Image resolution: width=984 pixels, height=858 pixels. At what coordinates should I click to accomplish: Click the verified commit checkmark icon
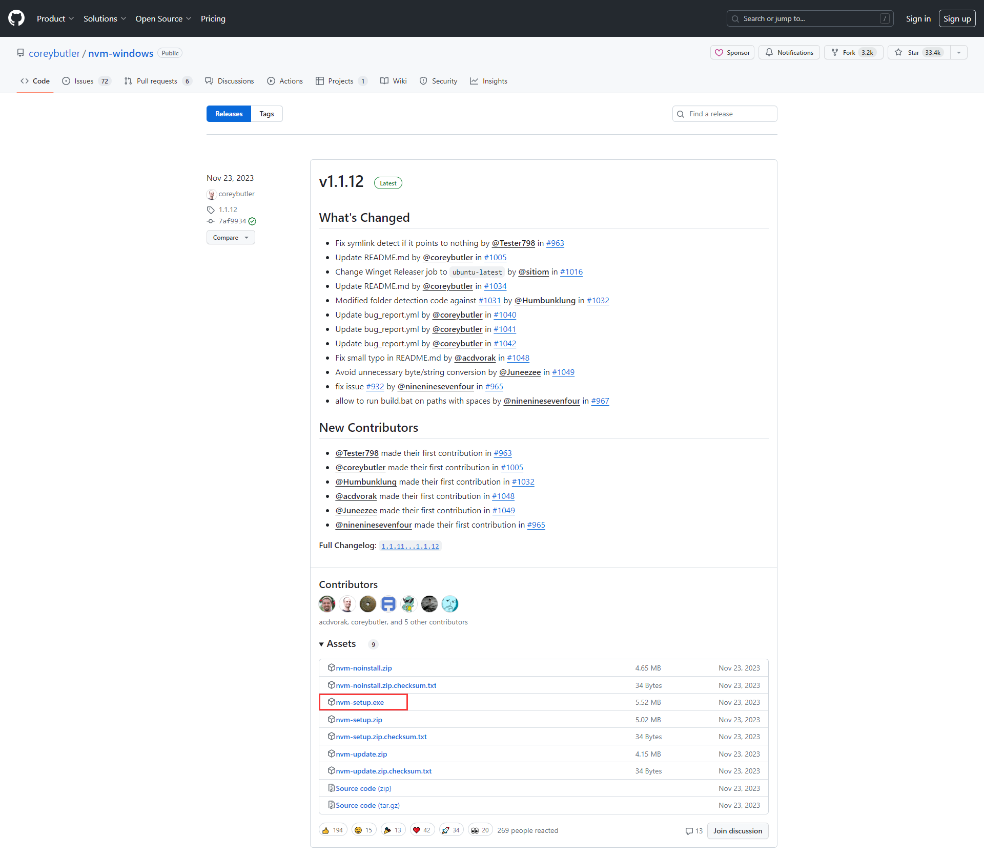point(252,221)
